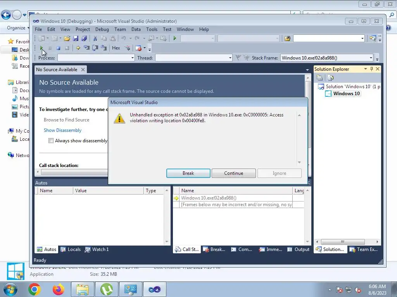Viewport: 397px width, 297px height.
Task: Click the Copy icon in toolbar
Action: 104,38
